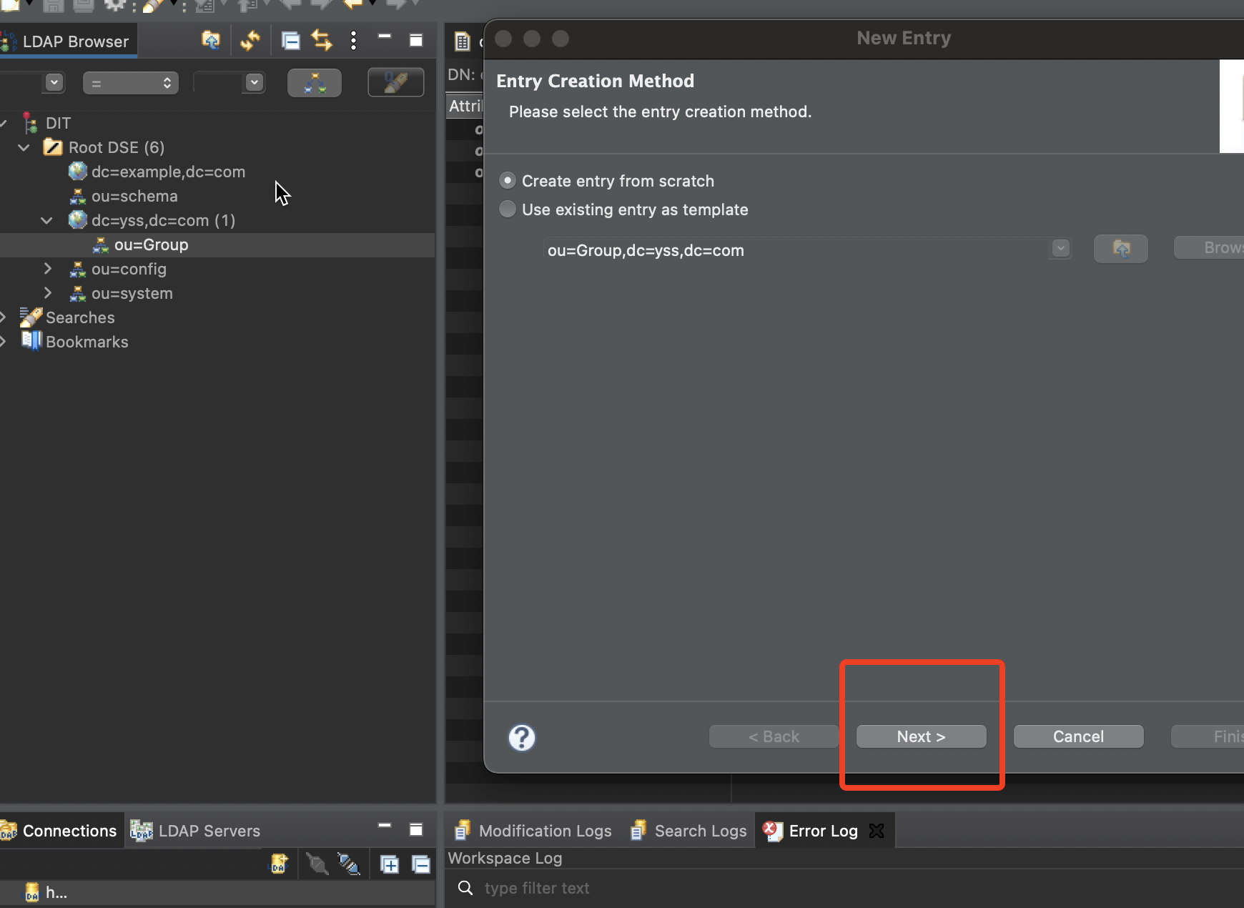Collapse the Root DSE node
The height and width of the screenshot is (908, 1244).
(24, 147)
